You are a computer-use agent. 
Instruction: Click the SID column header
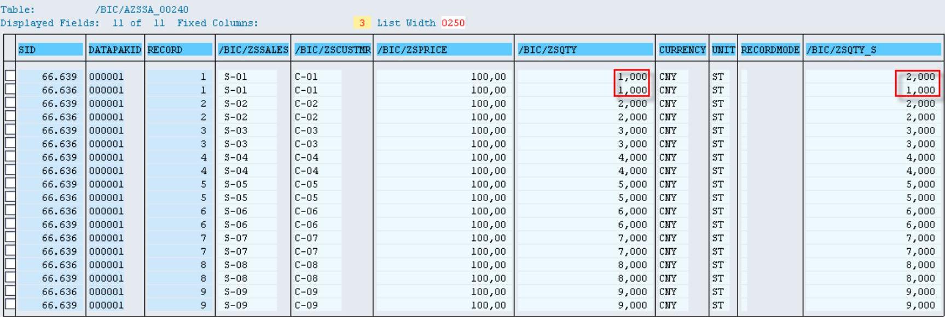click(50, 50)
